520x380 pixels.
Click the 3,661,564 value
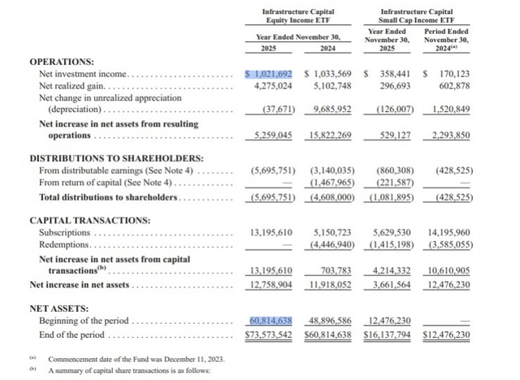[x=392, y=285]
